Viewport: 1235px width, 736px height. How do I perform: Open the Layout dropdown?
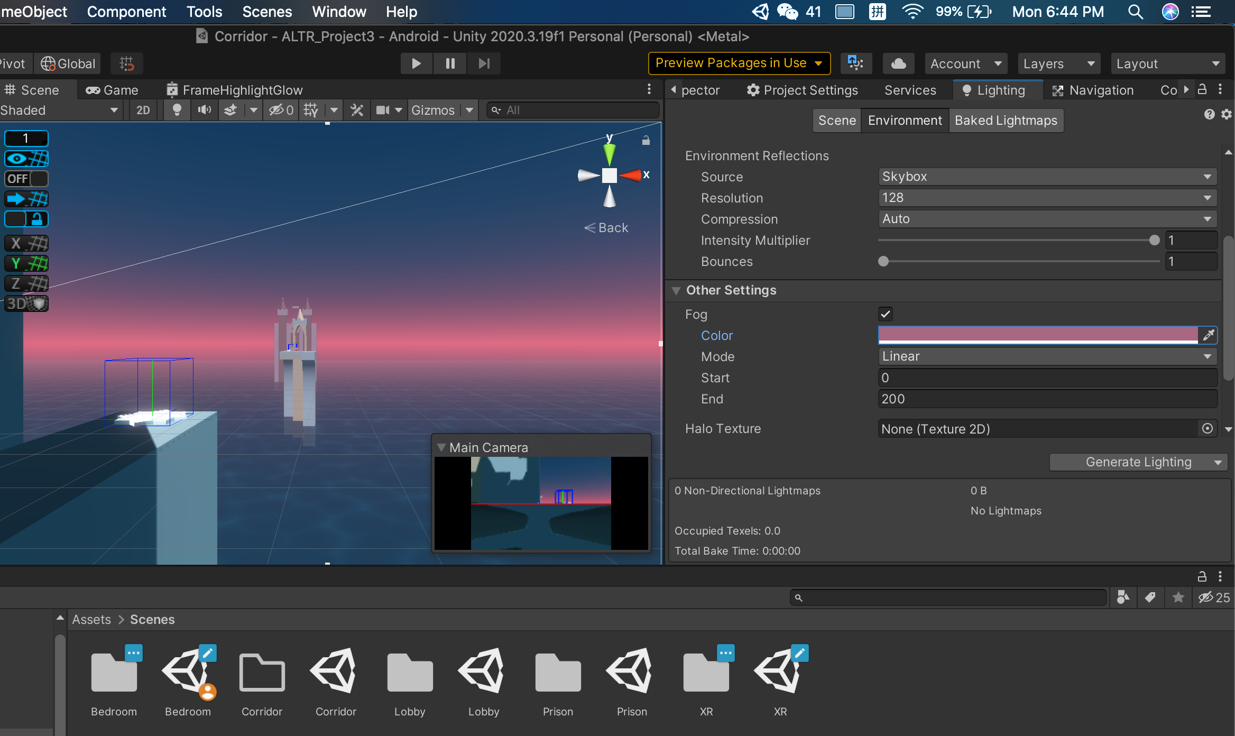[1168, 63]
